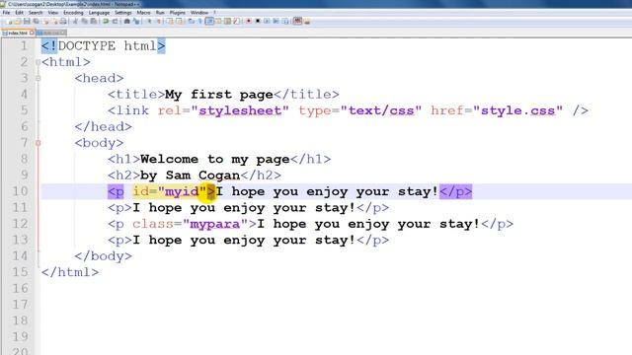
Task: Click "text/css" type attribute value
Action: click(381, 110)
